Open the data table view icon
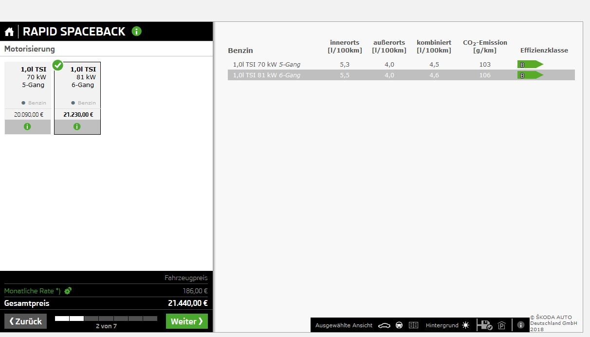590x337 pixels. 413,325
